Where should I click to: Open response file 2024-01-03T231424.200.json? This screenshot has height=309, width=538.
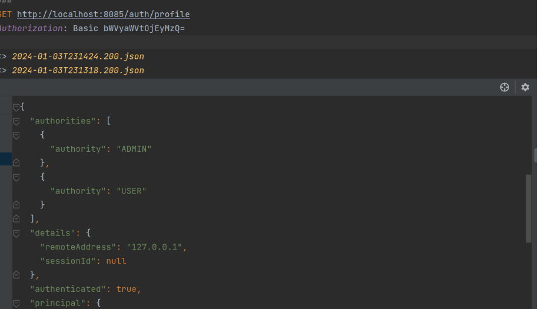(78, 57)
